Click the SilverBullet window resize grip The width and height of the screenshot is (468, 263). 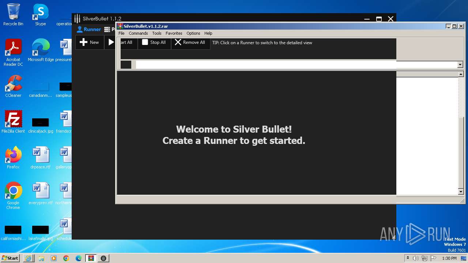click(x=393, y=237)
